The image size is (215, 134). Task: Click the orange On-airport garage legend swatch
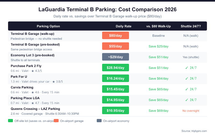[56, 121]
